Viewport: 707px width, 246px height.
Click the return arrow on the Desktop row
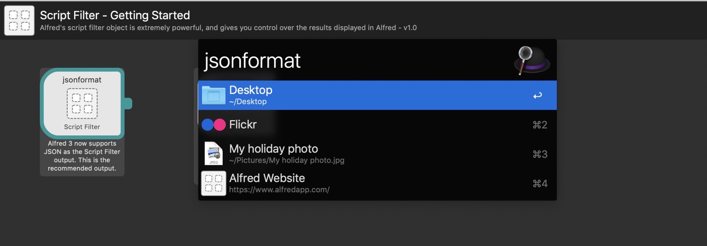coord(537,96)
